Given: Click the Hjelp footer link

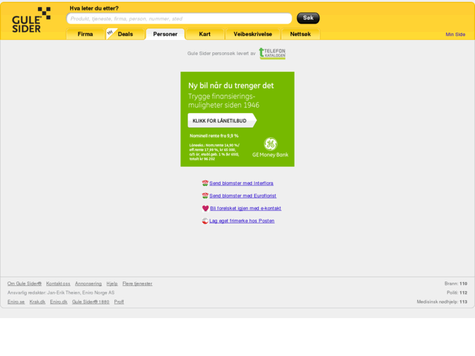Looking at the screenshot, I should [112, 283].
